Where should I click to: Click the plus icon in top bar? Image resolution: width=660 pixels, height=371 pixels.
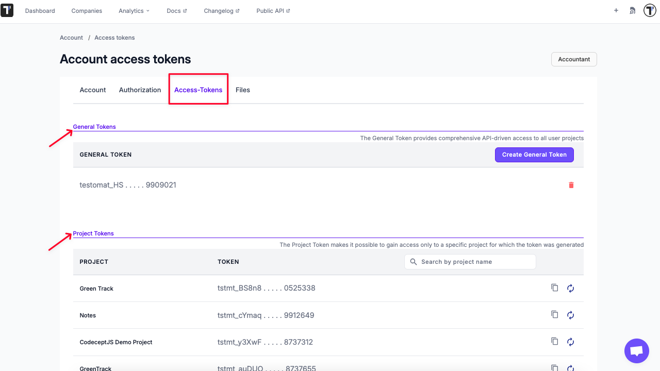click(x=616, y=10)
